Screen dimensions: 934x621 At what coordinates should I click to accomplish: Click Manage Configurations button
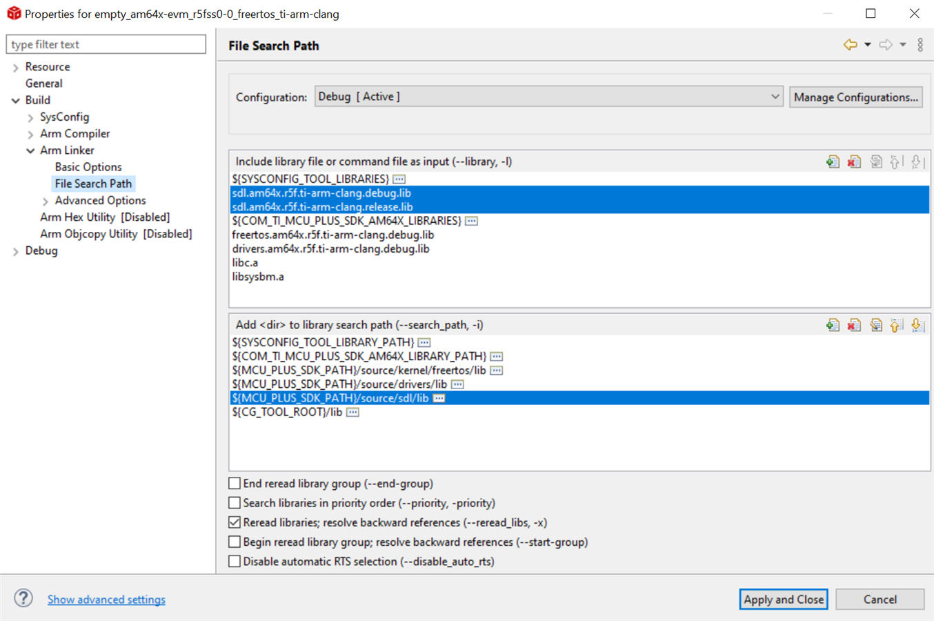(856, 97)
